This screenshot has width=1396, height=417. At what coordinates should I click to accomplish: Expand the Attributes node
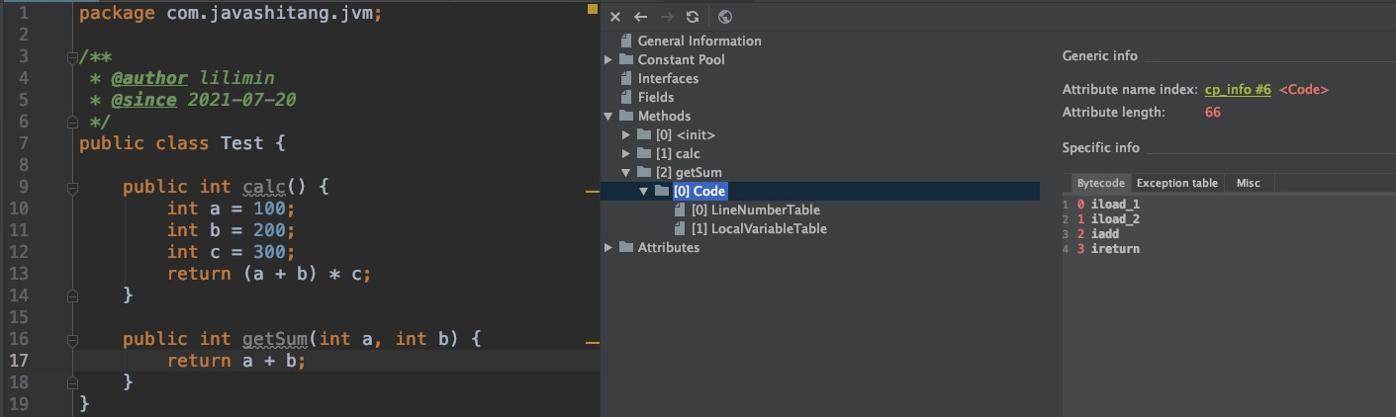608,248
